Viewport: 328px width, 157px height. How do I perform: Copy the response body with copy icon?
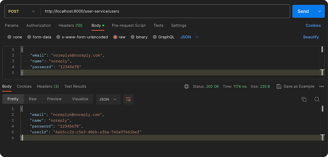[304, 99]
